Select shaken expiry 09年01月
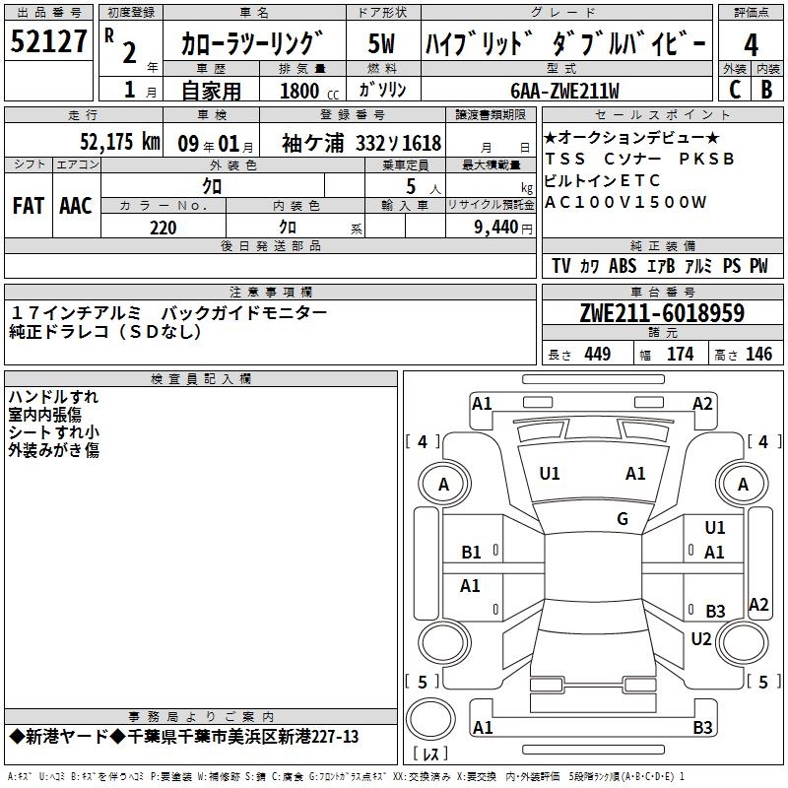This screenshot has width=788, height=788. click(216, 144)
